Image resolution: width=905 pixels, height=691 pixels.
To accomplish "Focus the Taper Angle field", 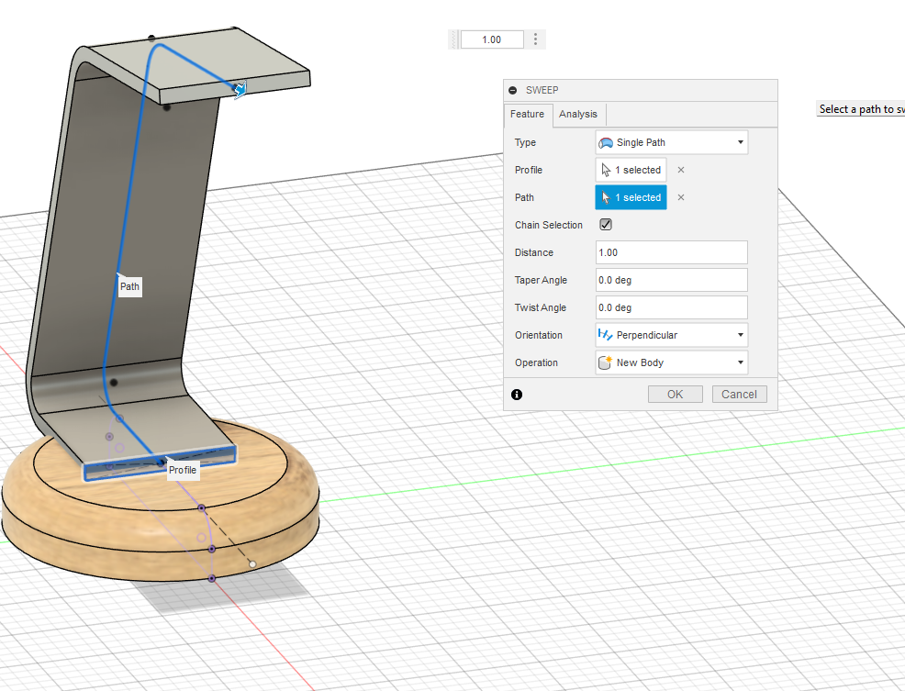I will tap(671, 280).
